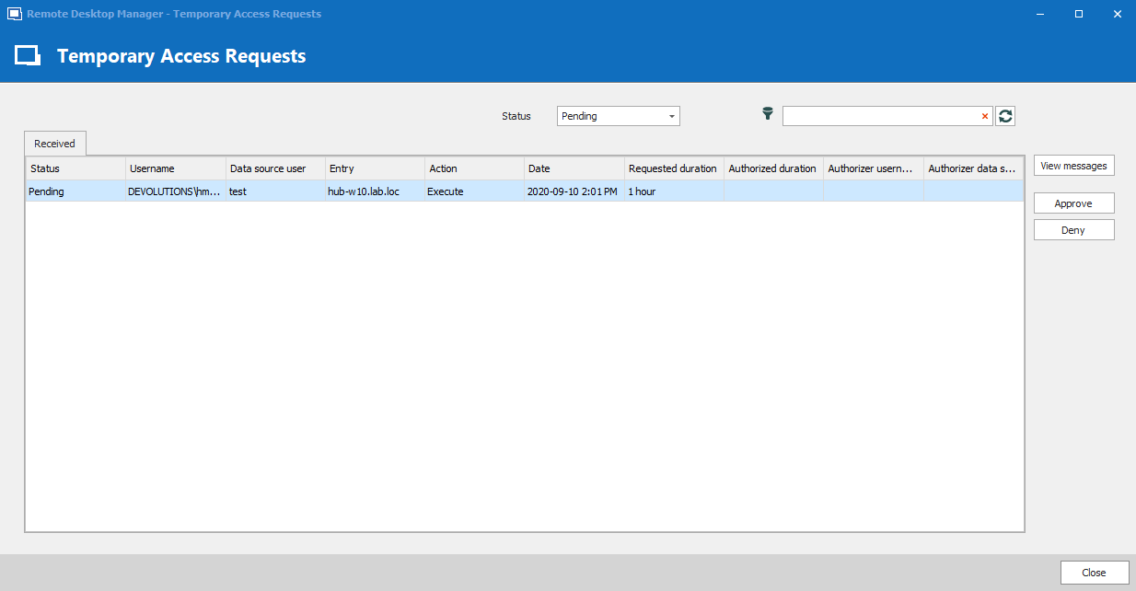Deny the selected access request
Viewport: 1136px width, 591px height.
click(x=1073, y=230)
